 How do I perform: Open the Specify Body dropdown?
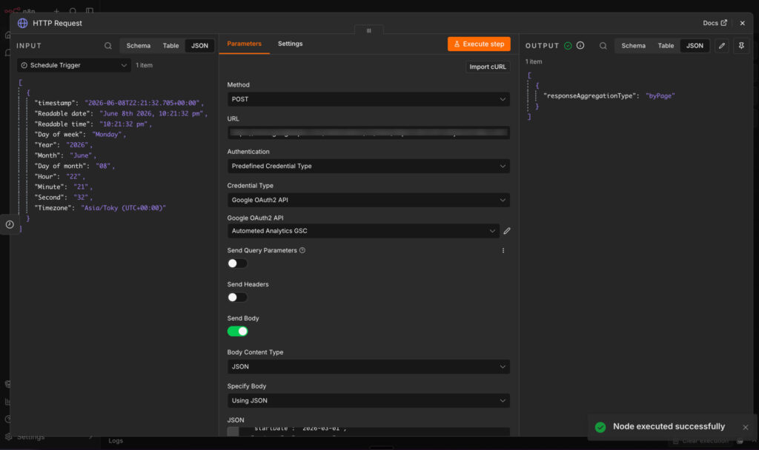point(368,400)
